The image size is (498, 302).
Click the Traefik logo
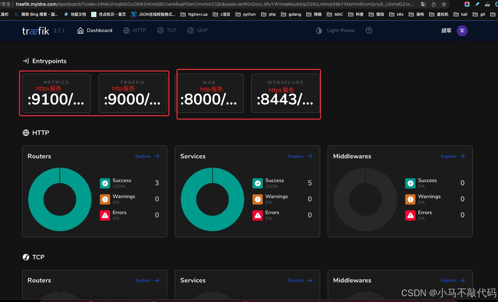pos(36,31)
